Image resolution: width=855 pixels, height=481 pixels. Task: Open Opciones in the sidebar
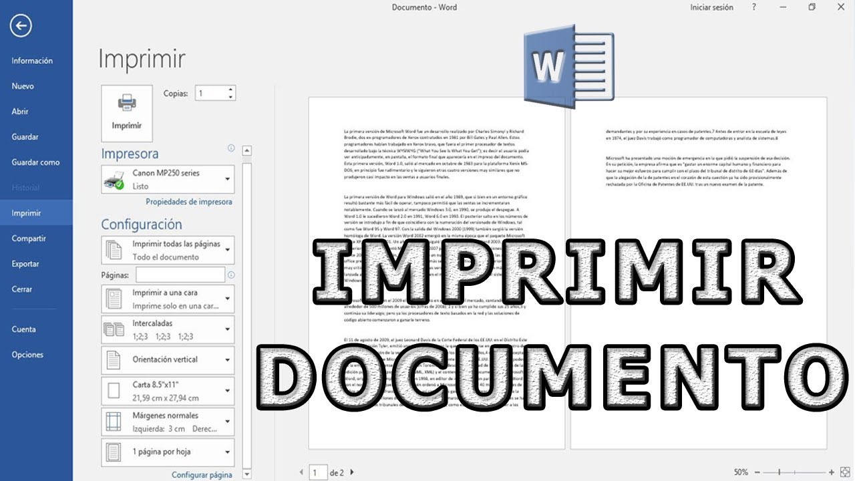27,355
